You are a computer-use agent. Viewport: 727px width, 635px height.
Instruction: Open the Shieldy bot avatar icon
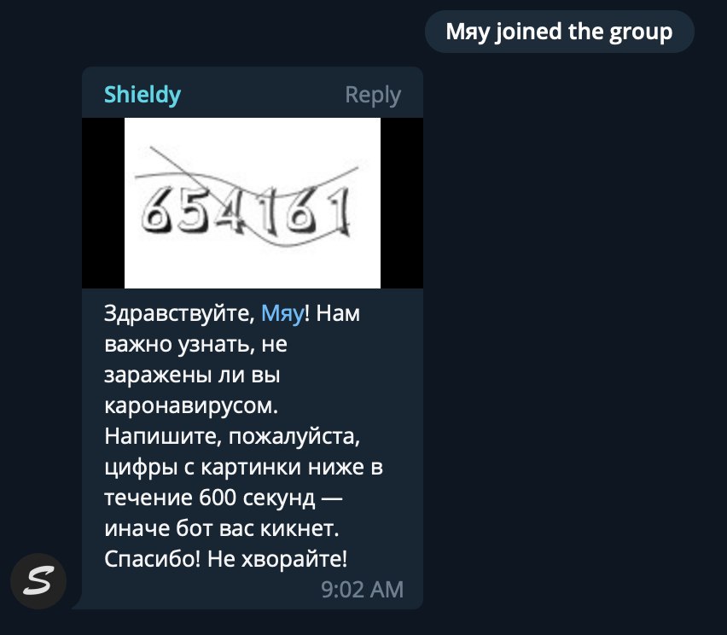coord(38,580)
